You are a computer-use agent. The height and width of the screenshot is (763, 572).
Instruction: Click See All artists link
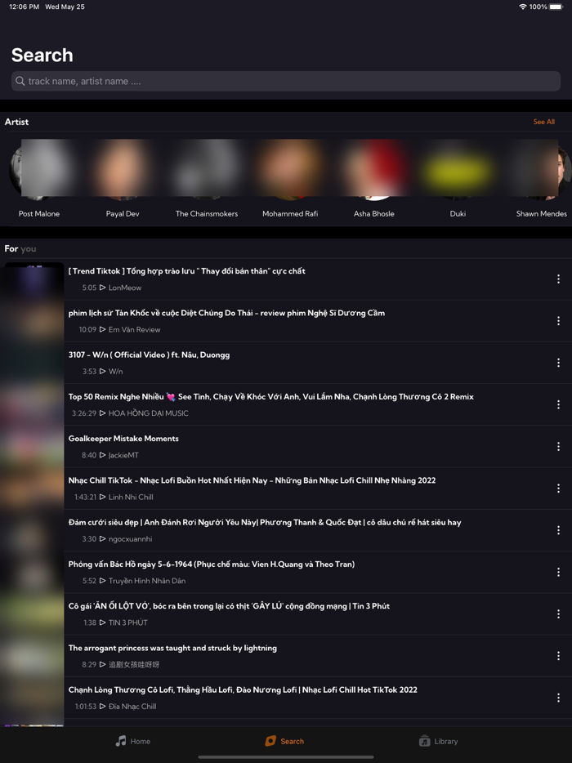(543, 122)
